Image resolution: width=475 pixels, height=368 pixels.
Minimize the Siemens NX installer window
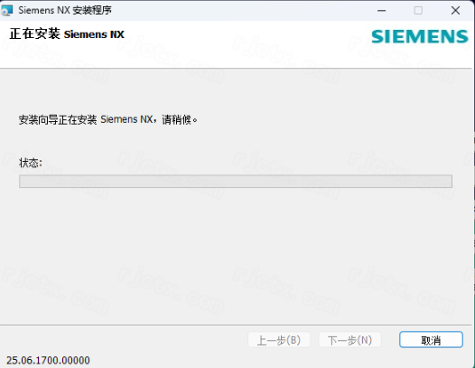tap(381, 11)
